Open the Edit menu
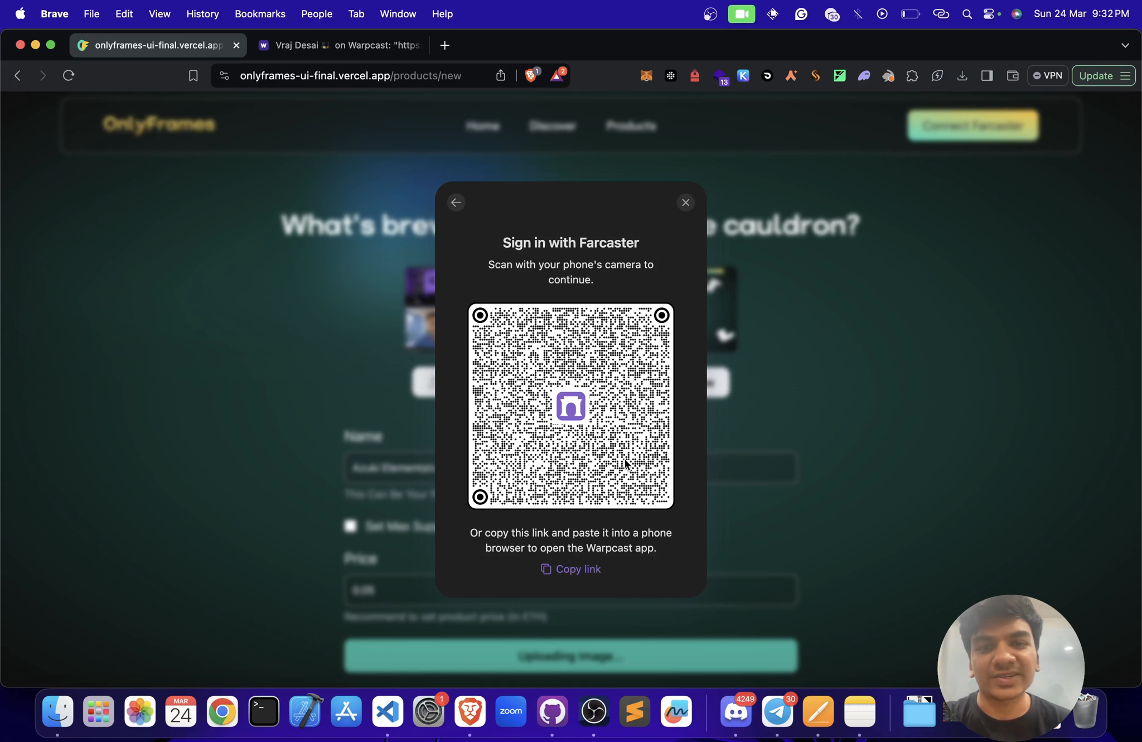 124,14
